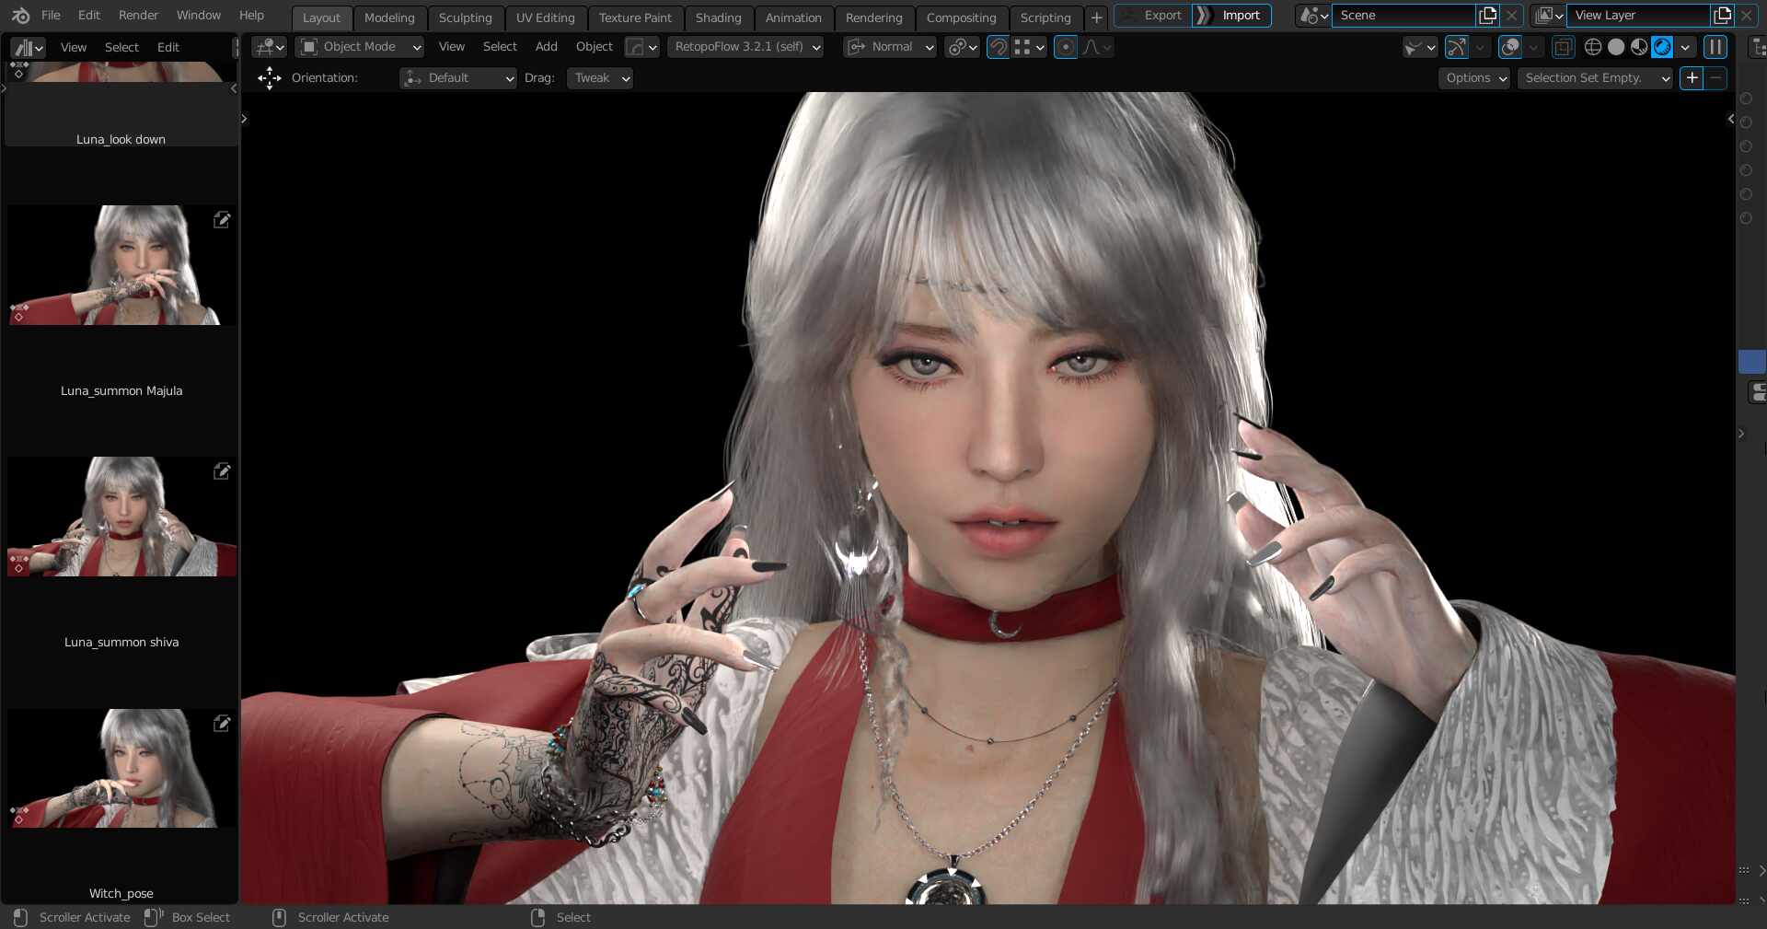Toggle the show overlays button

1510,47
